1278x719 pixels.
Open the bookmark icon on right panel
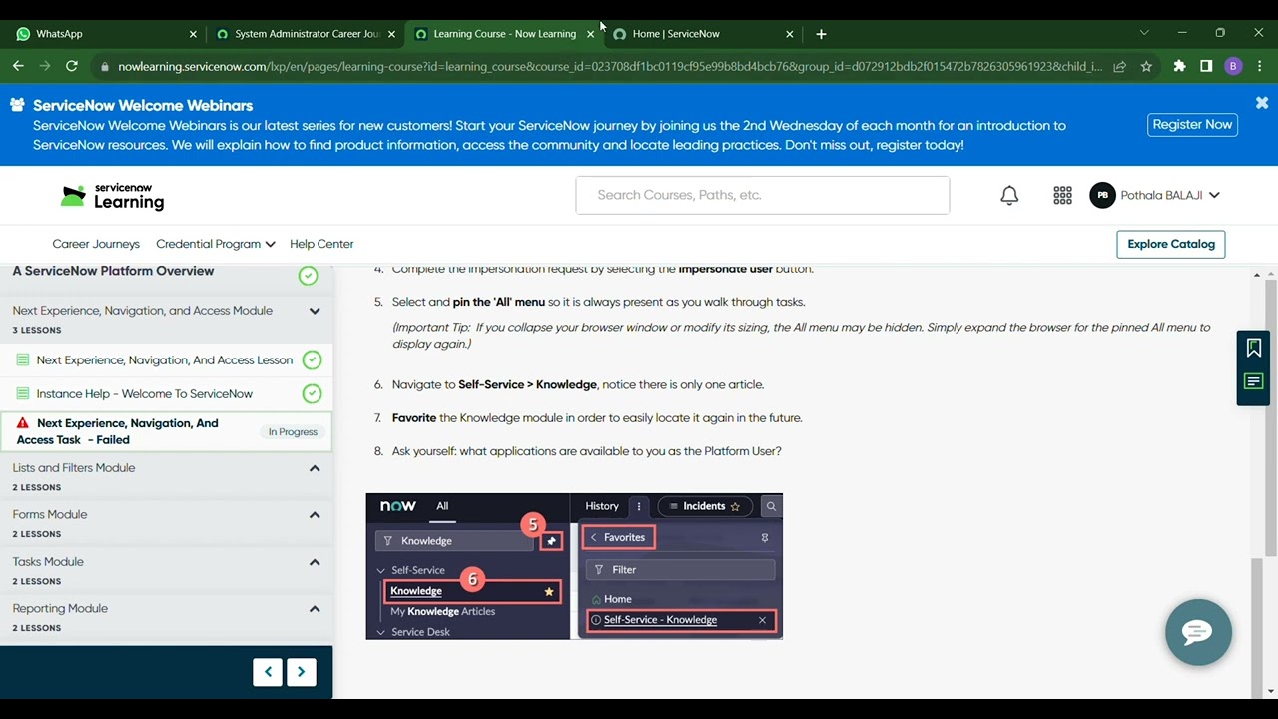(1254, 348)
